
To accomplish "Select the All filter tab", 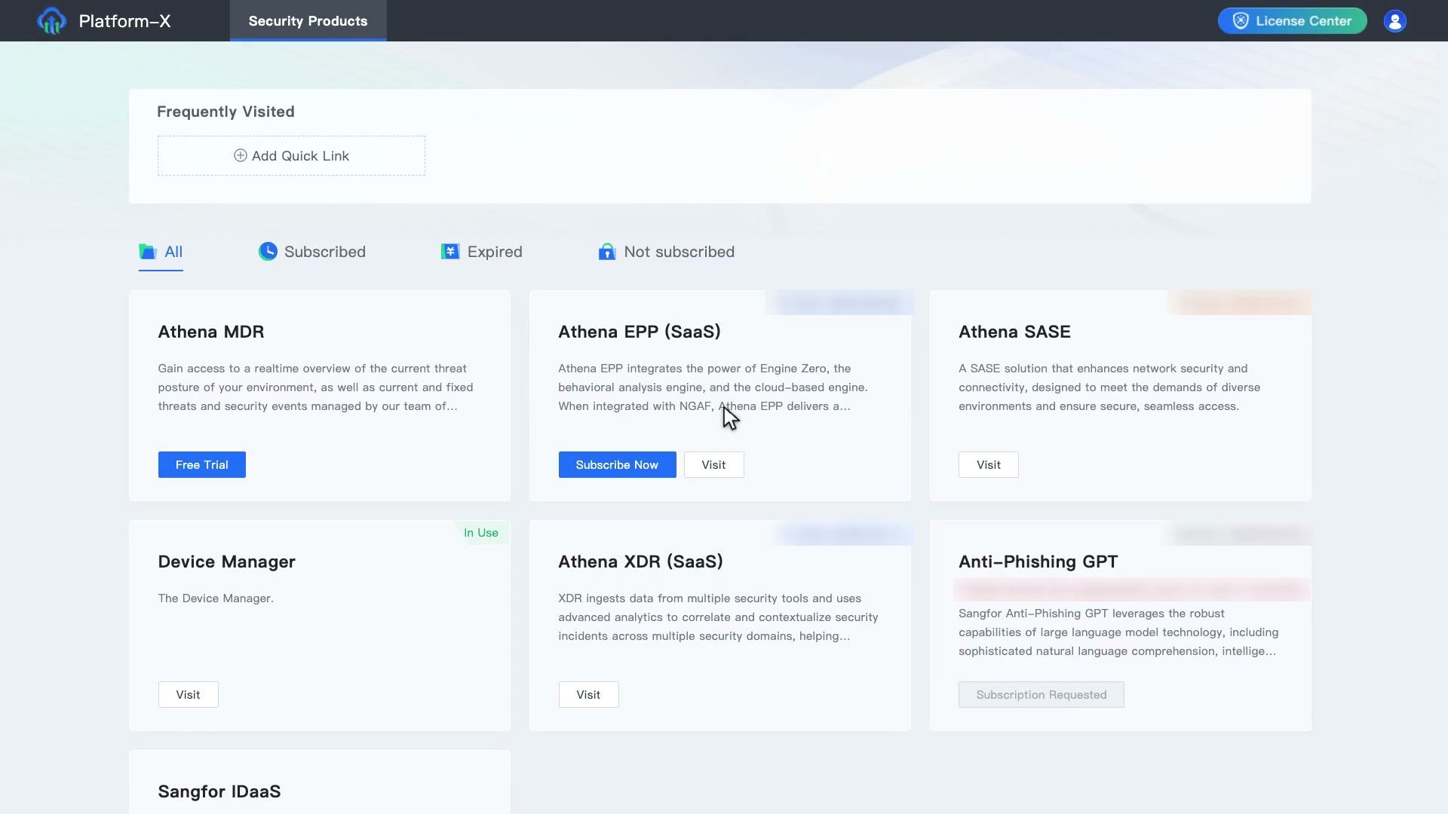I will click(161, 252).
